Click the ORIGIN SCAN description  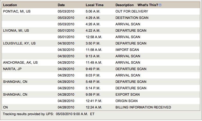(x=127, y=101)
